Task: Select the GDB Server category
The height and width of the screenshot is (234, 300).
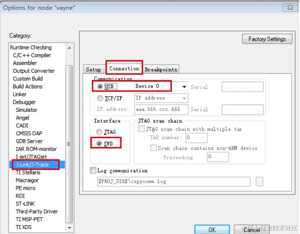Action: [29, 141]
